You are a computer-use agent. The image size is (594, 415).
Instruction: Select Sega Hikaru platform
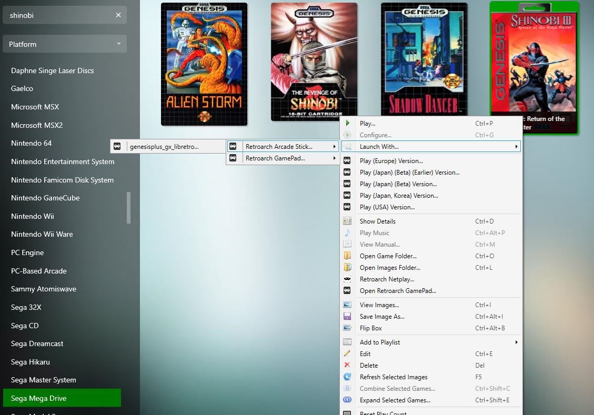31,361
